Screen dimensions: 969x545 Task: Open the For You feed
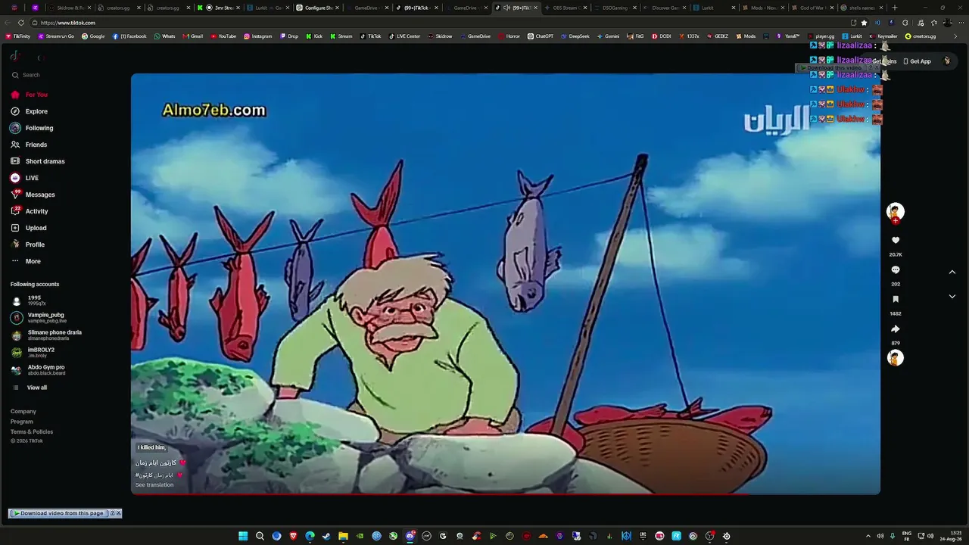(29, 95)
